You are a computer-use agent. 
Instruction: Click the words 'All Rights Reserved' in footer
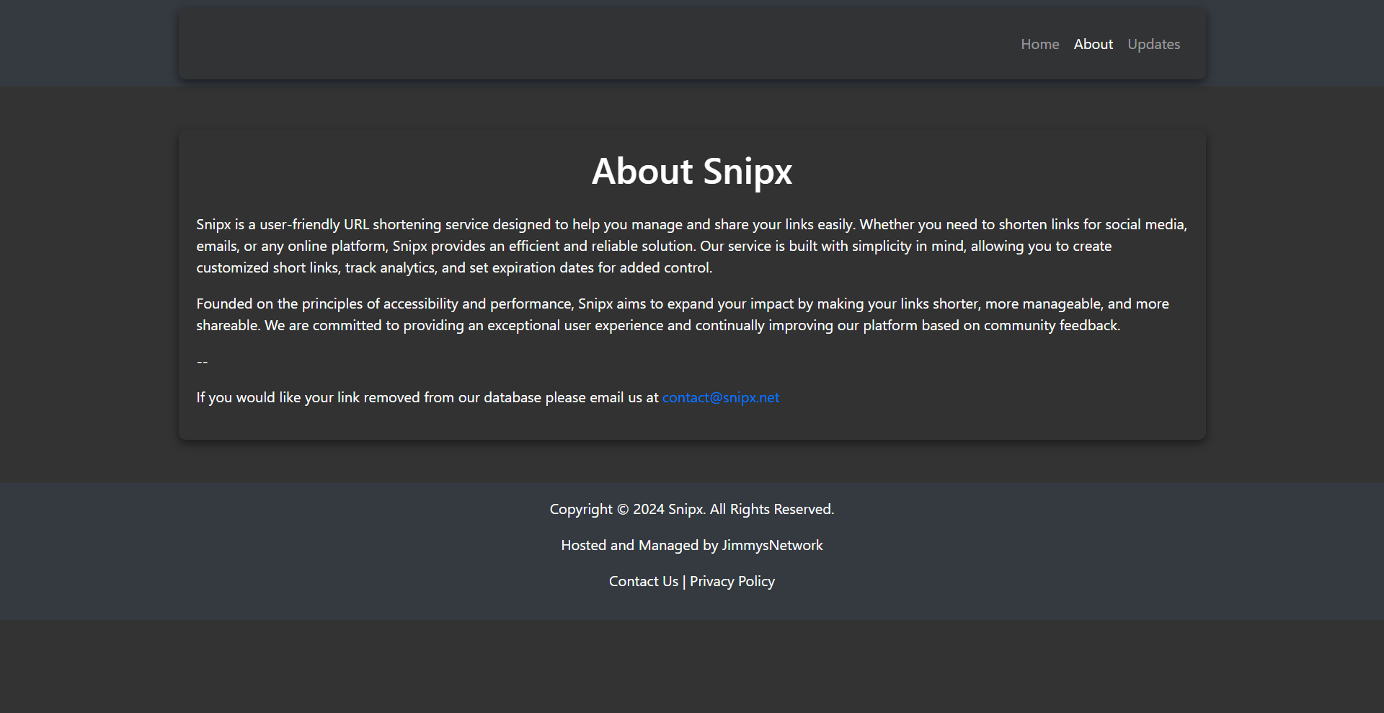(x=771, y=509)
